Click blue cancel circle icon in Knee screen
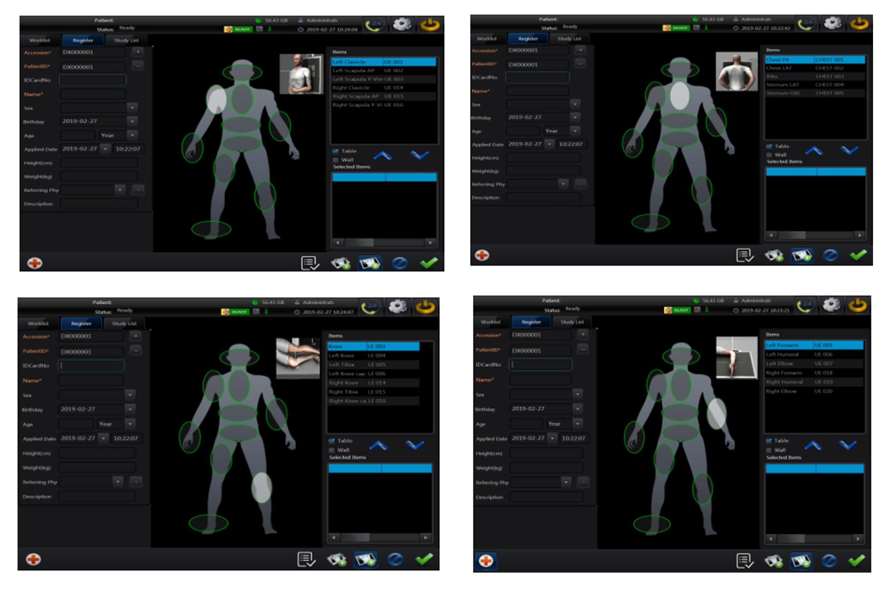 [395, 559]
